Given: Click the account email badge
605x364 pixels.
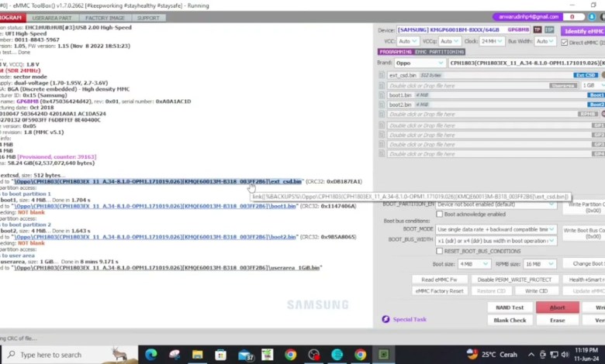Looking at the screenshot, I should 528,17.
